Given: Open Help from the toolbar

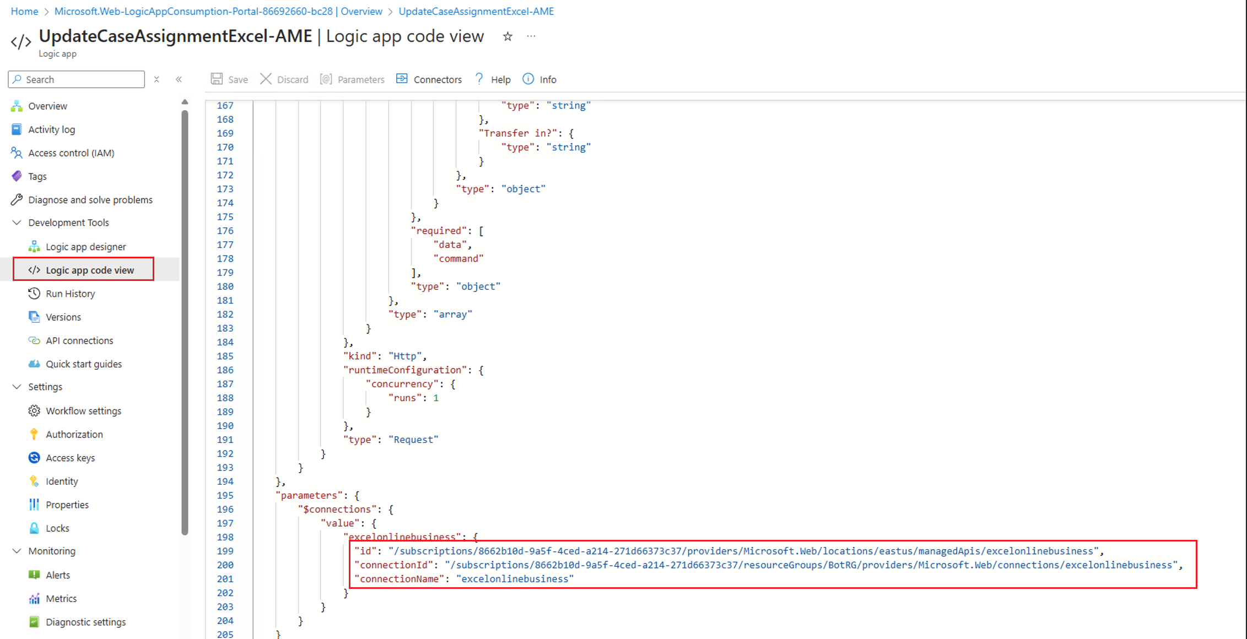Looking at the screenshot, I should click(493, 79).
